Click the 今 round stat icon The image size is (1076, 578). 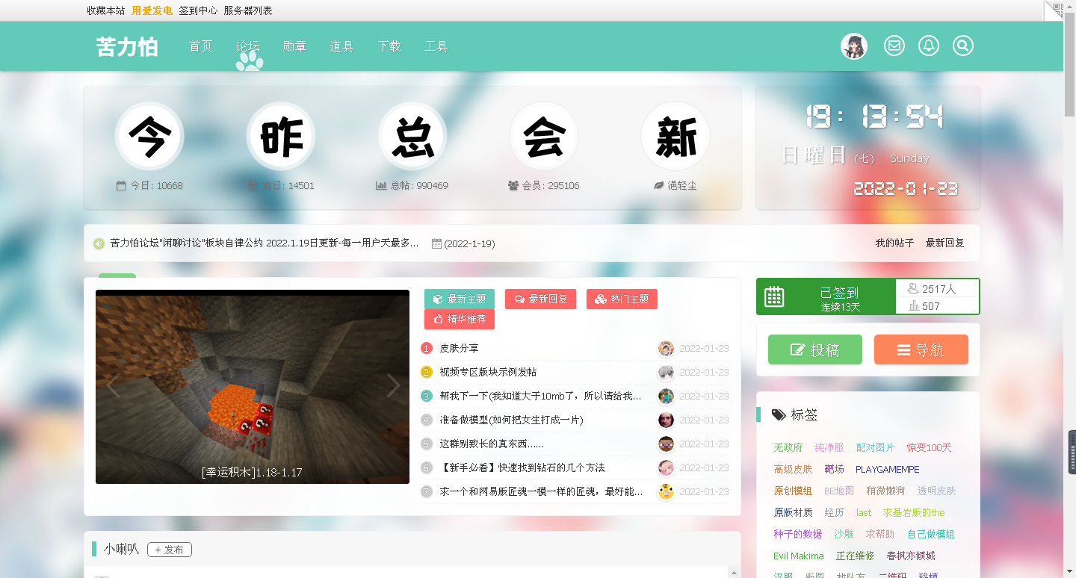[x=149, y=137]
